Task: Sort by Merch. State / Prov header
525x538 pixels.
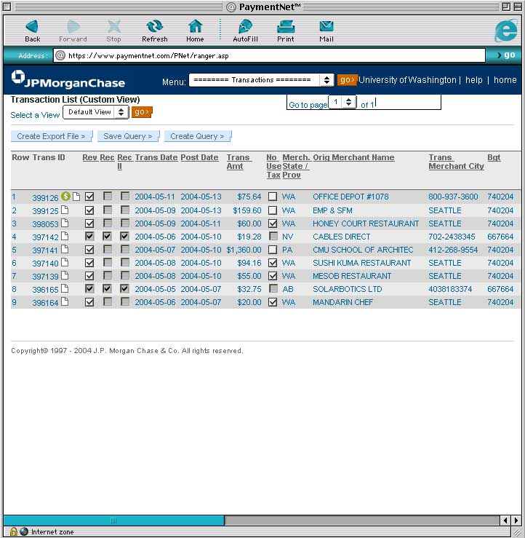Action: point(295,166)
